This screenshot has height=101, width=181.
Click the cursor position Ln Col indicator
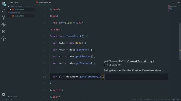(x=136, y=100)
